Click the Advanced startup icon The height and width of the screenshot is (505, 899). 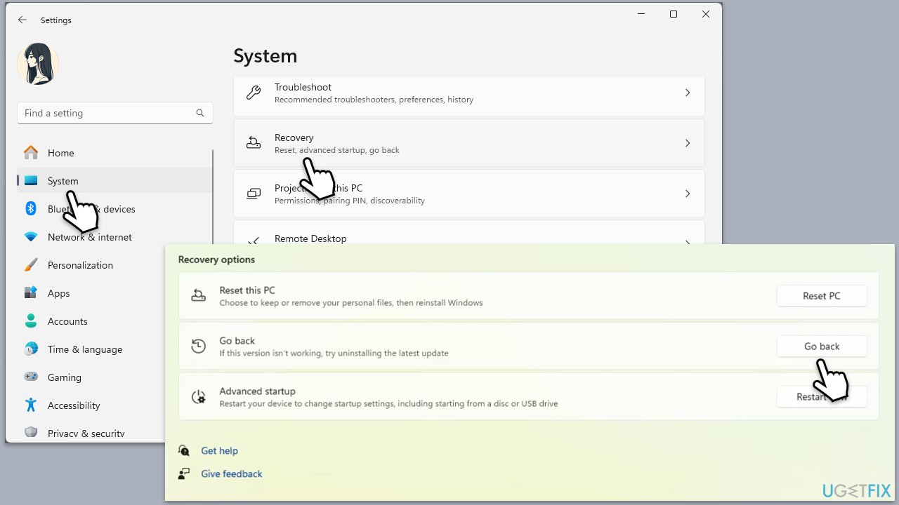click(x=199, y=397)
